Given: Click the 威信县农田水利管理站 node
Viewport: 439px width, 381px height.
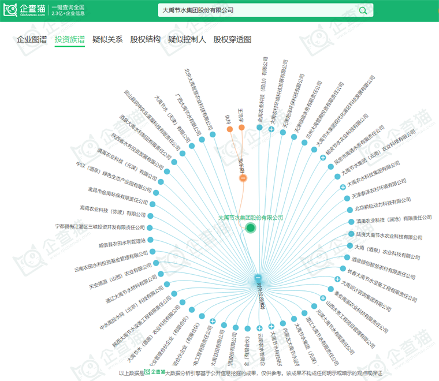Looking at the screenshot, I should pos(150,240).
